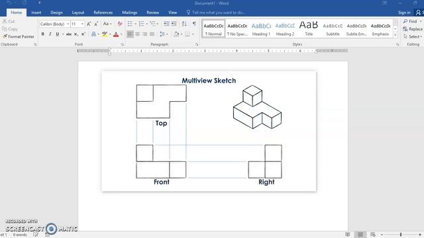This screenshot has width=424, height=238.
Task: Click the zoom slider in status bar
Action: click(401, 235)
